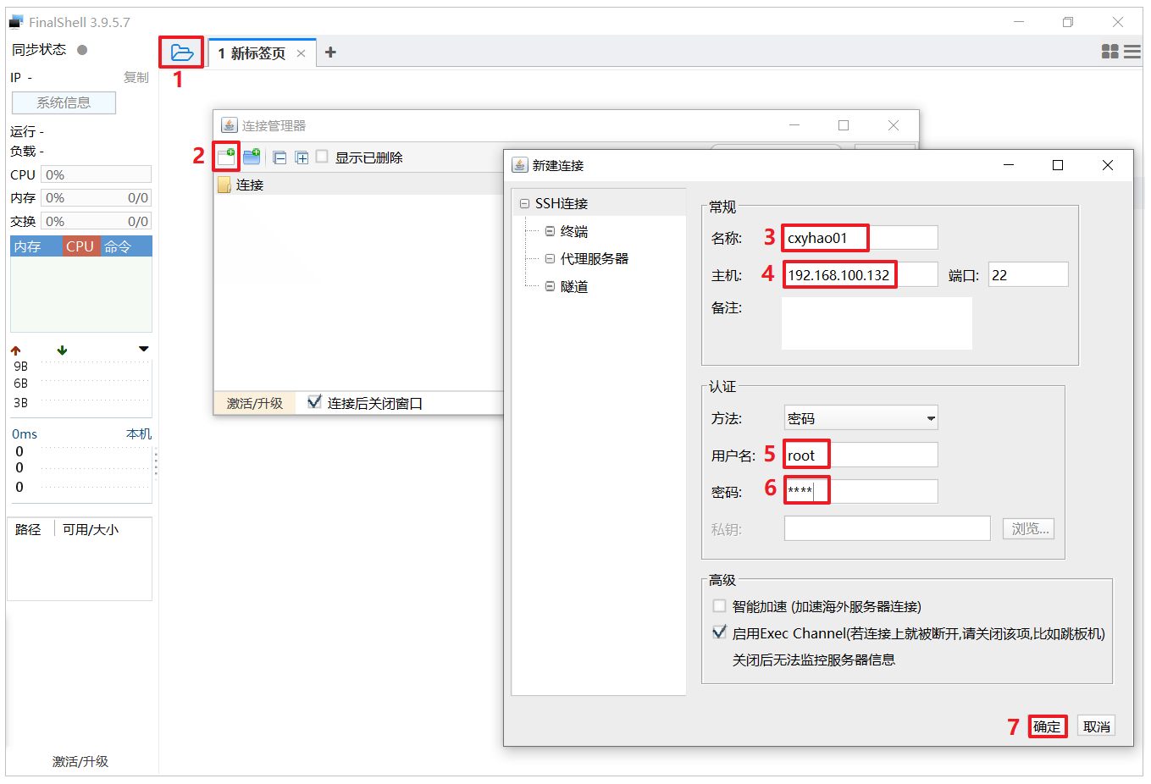This screenshot has height=784, width=1151.
Task: Close the 新标签页 tab
Action: click(301, 53)
